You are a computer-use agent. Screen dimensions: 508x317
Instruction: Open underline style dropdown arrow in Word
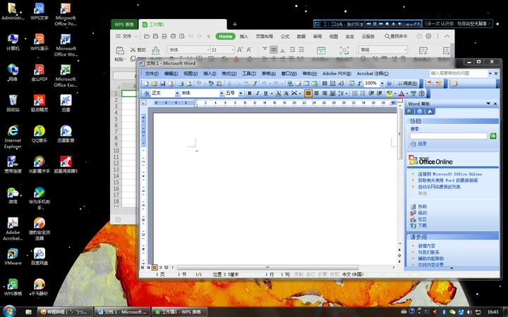pyautogui.click(x=271, y=94)
